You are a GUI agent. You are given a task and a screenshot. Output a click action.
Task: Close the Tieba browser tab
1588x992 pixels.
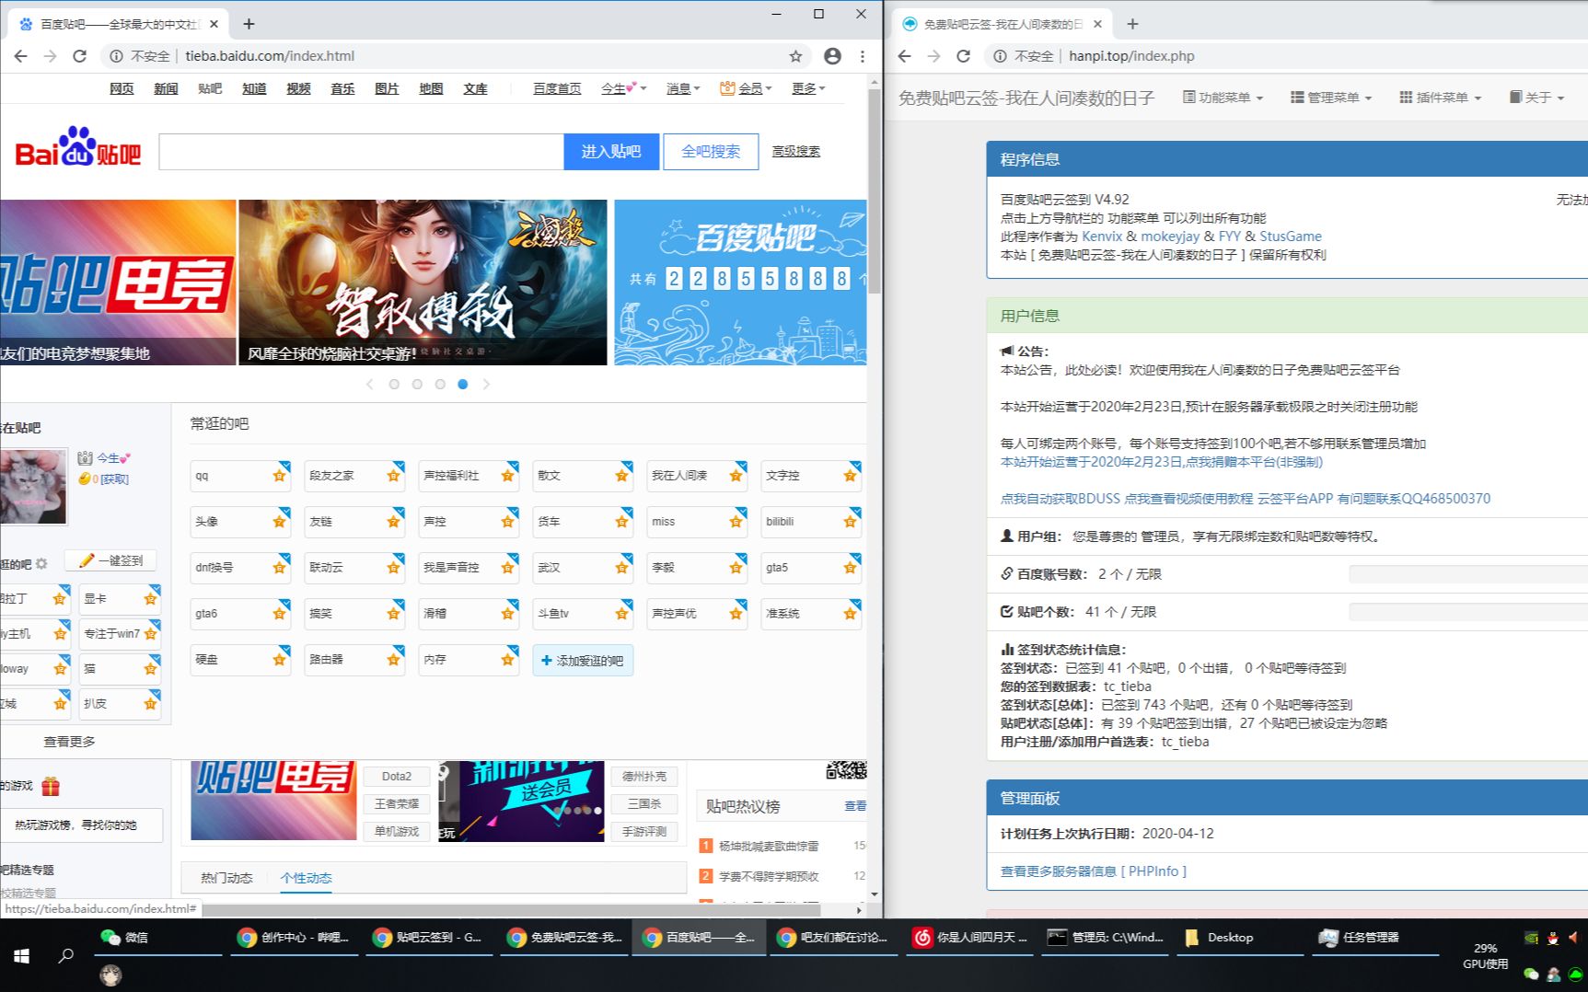tap(214, 24)
